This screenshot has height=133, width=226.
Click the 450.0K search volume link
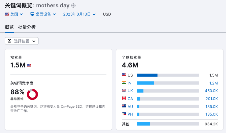point(211,91)
